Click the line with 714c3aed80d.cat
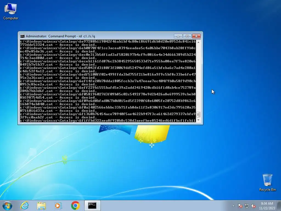 click(58, 58)
